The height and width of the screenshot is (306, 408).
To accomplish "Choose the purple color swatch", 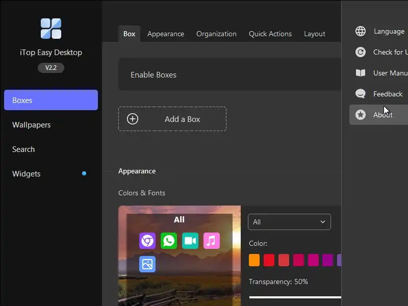I will click(x=328, y=260).
